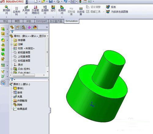Select 夹具 (Fixtures) study item

pos(18,97)
